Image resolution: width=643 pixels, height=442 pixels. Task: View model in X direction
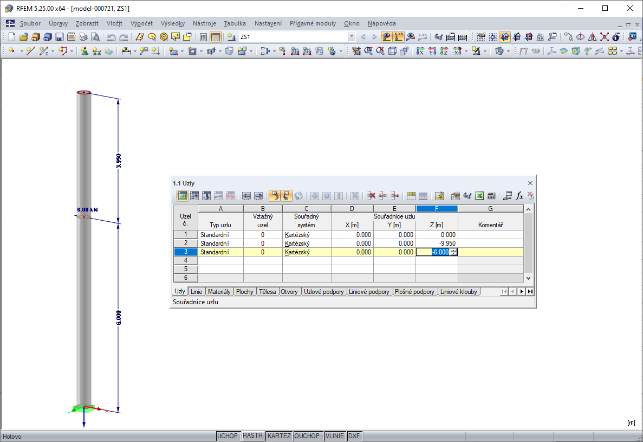pos(420,51)
